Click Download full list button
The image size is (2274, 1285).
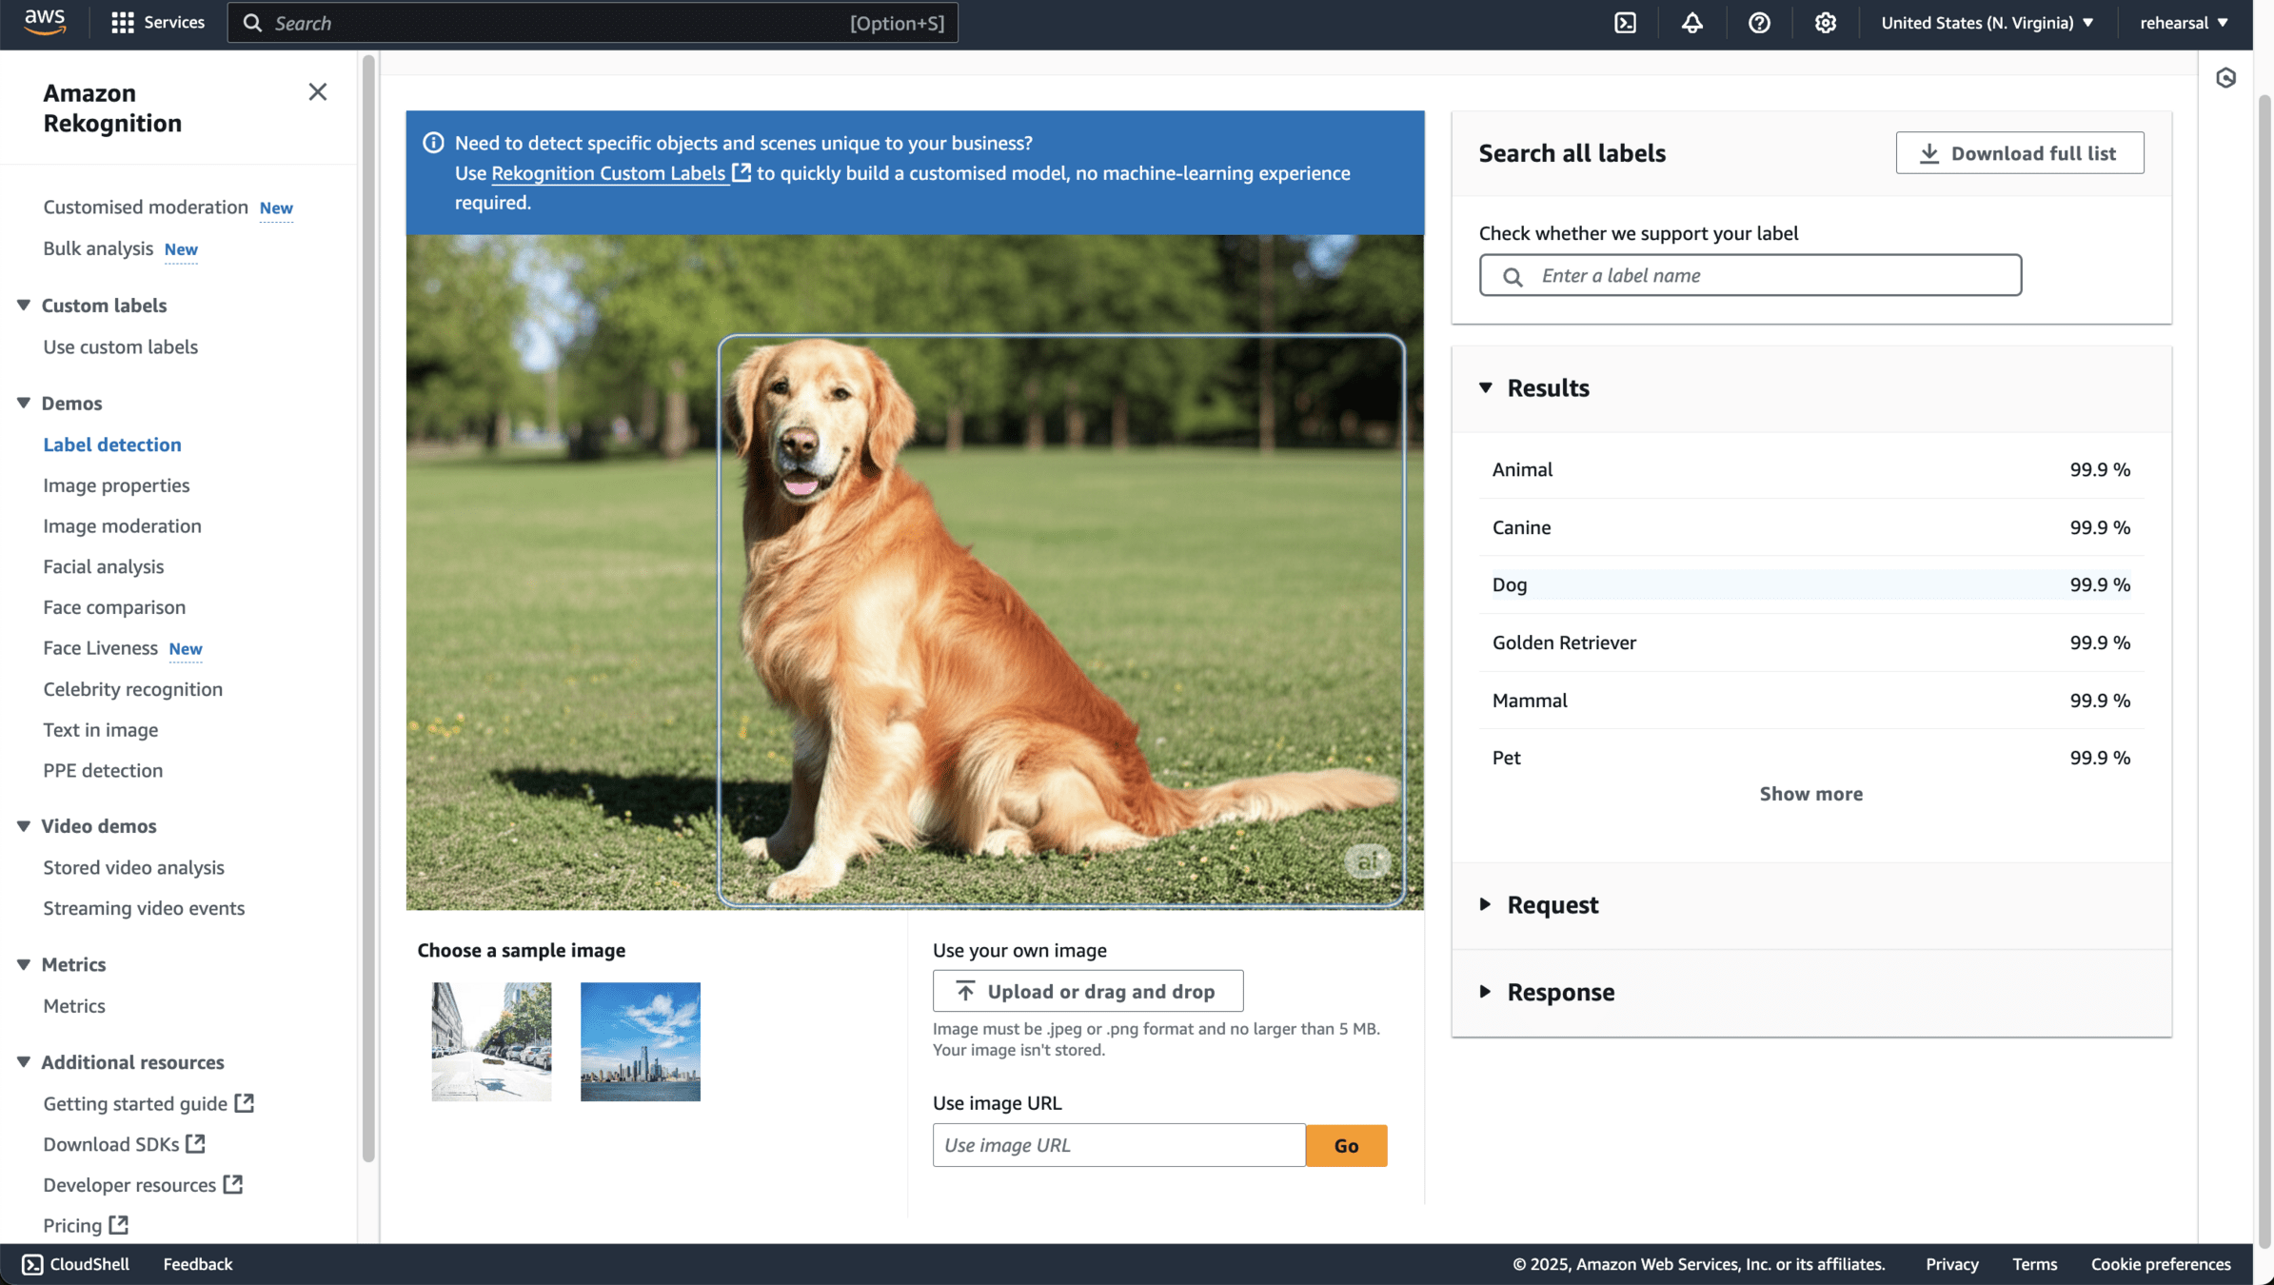pyautogui.click(x=2019, y=153)
